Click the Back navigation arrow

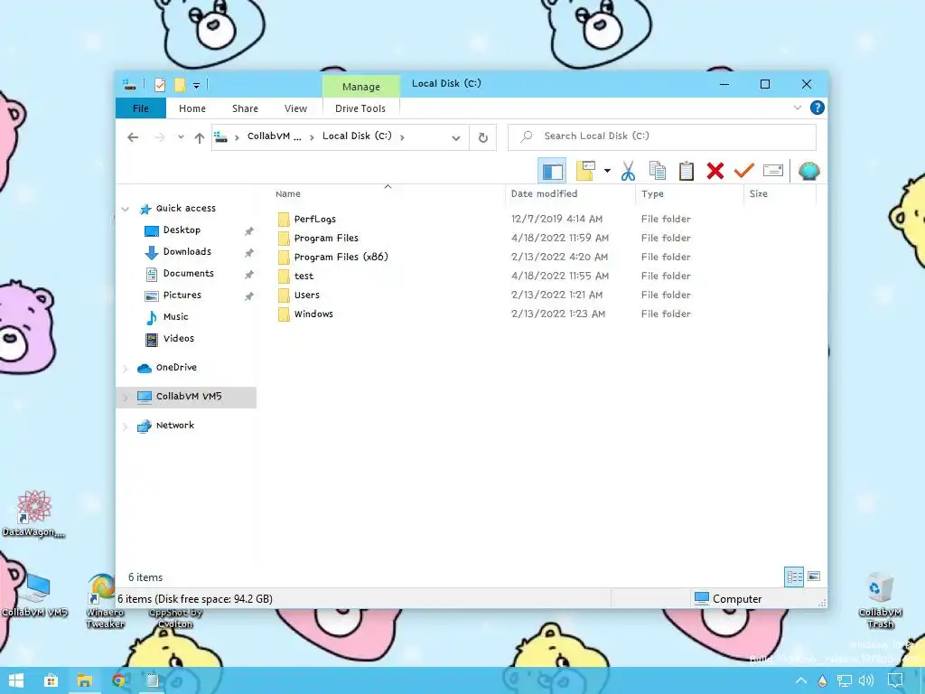tap(134, 137)
